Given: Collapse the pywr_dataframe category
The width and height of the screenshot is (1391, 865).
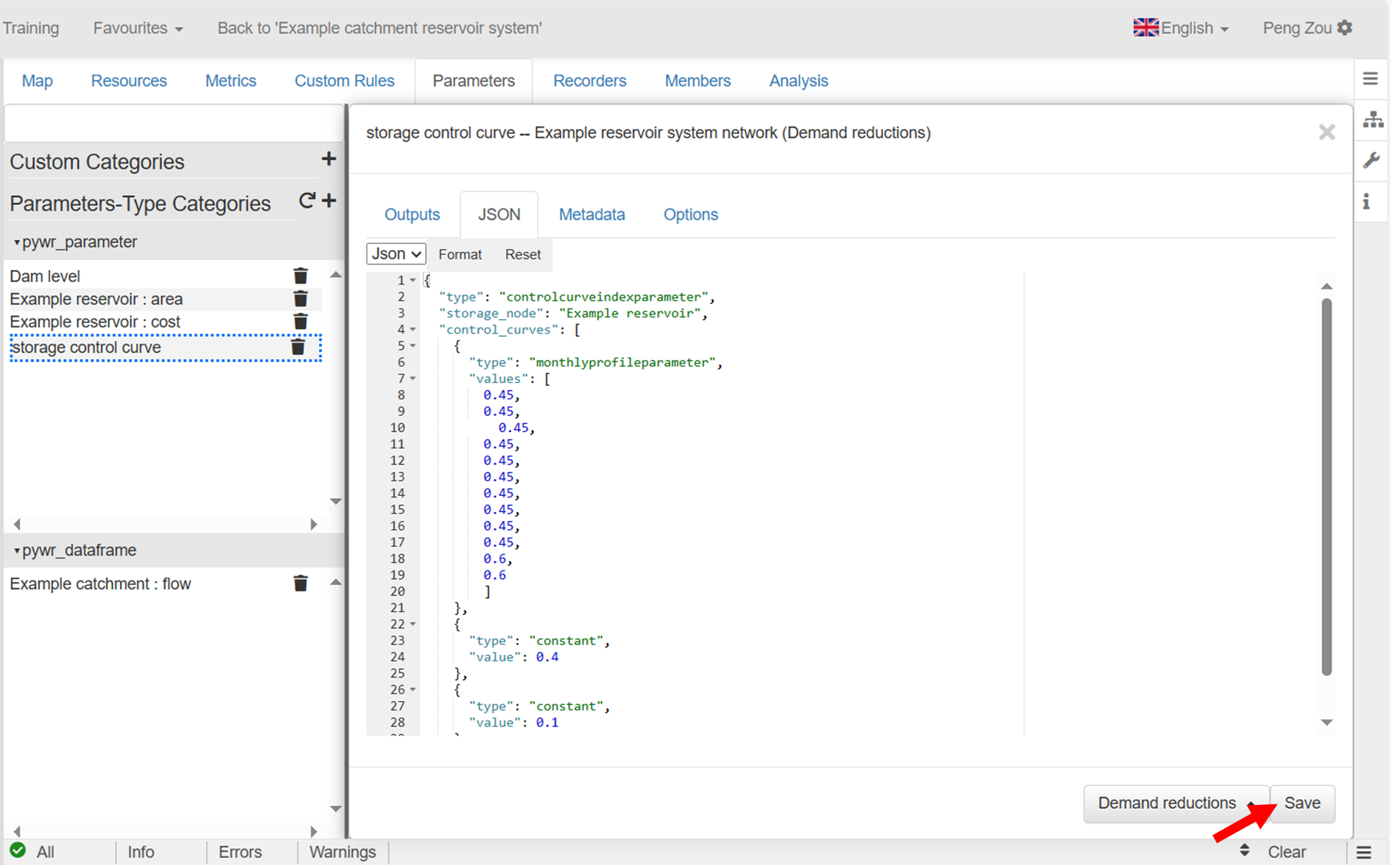Looking at the screenshot, I should pyautogui.click(x=17, y=551).
